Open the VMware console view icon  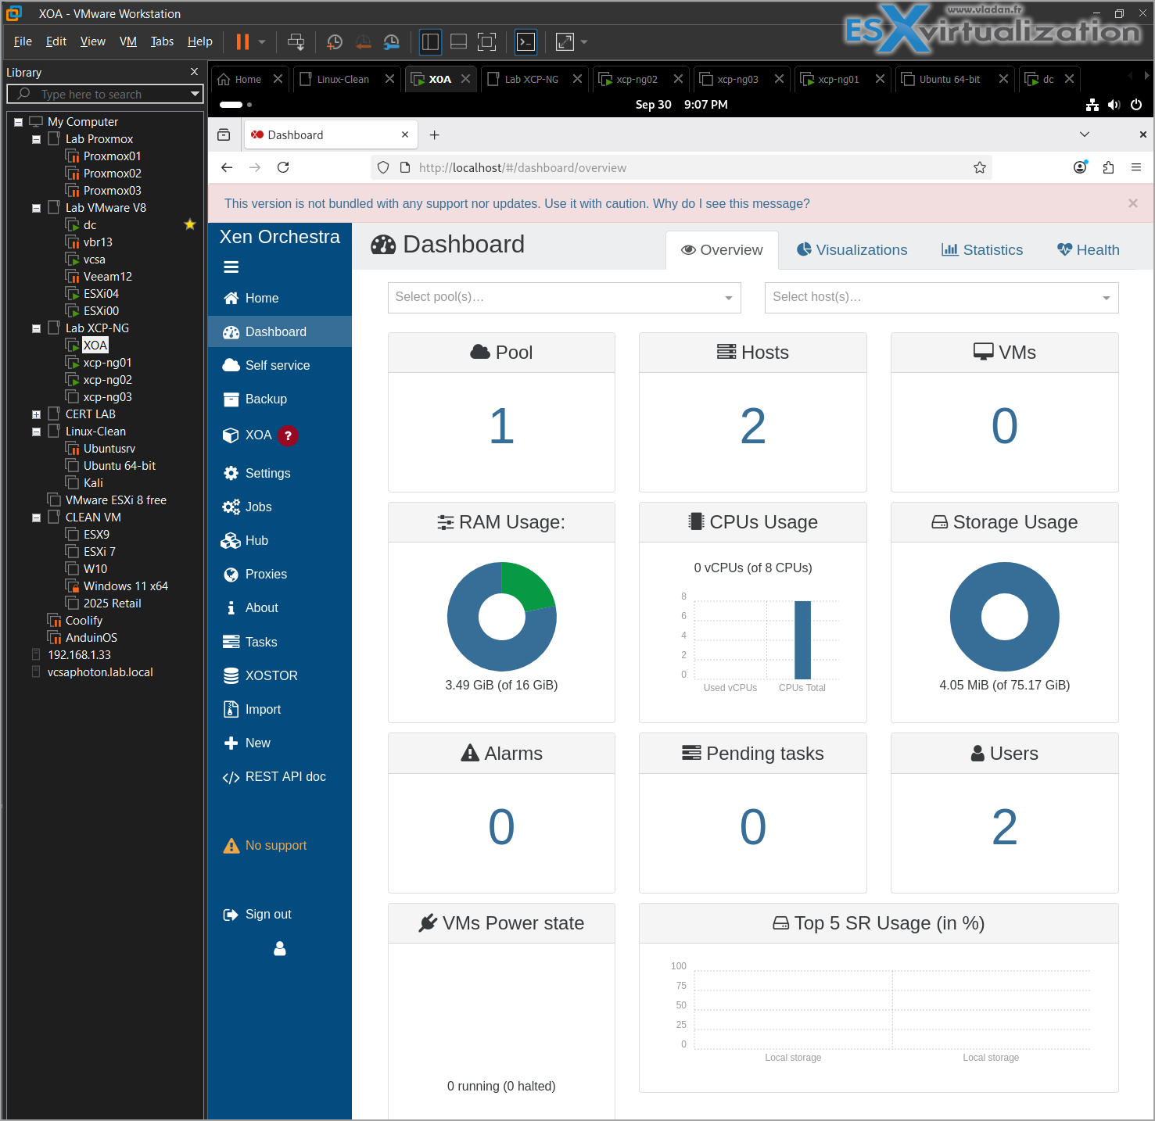[x=525, y=42]
